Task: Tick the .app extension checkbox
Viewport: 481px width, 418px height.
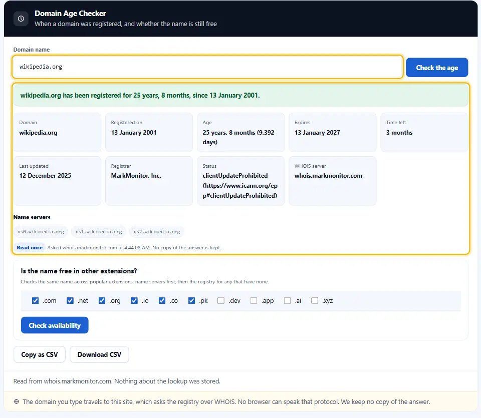Action: [x=254, y=301]
